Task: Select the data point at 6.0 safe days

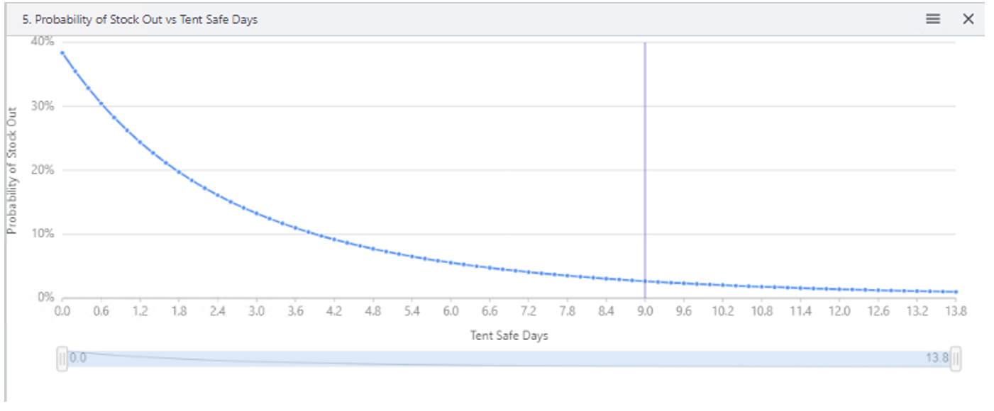Action: [450, 262]
